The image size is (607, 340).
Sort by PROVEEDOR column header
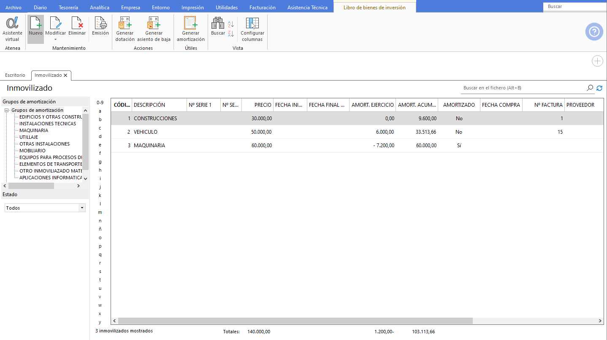(x=584, y=105)
